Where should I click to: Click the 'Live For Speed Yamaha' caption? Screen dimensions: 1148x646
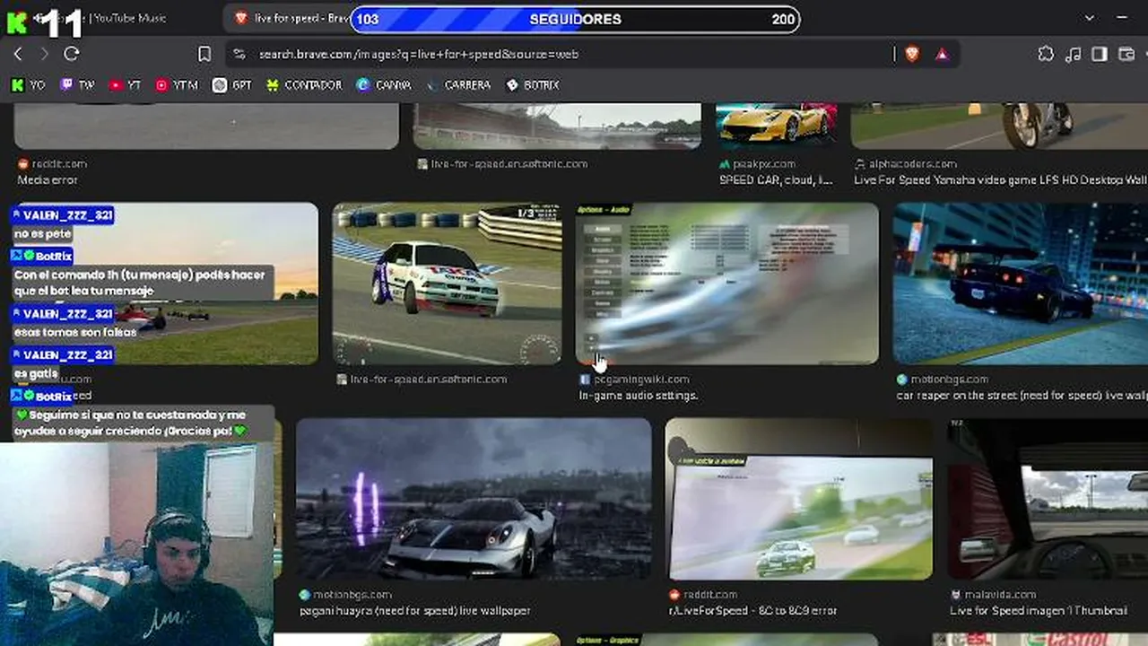pos(1001,180)
